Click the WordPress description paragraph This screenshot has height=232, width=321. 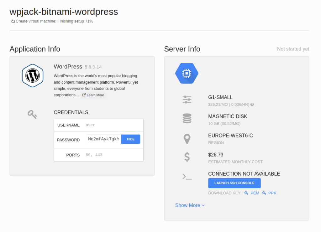(x=96, y=85)
